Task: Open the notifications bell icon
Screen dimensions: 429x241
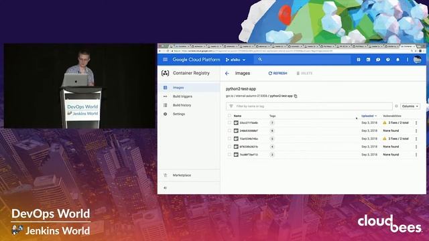Action: click(x=397, y=60)
